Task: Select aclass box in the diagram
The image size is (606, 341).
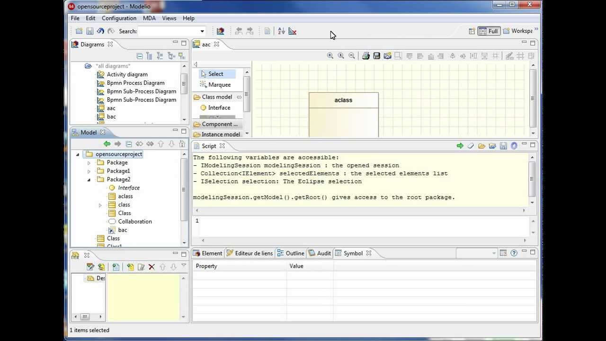Action: click(344, 115)
